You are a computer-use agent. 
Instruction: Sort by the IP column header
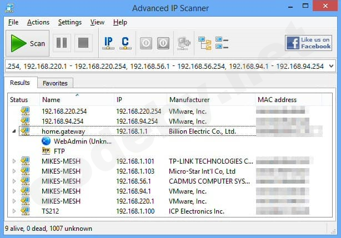point(141,100)
